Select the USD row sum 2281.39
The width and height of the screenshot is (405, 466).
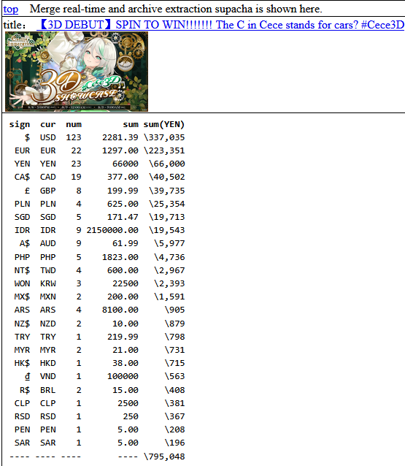tap(120, 137)
